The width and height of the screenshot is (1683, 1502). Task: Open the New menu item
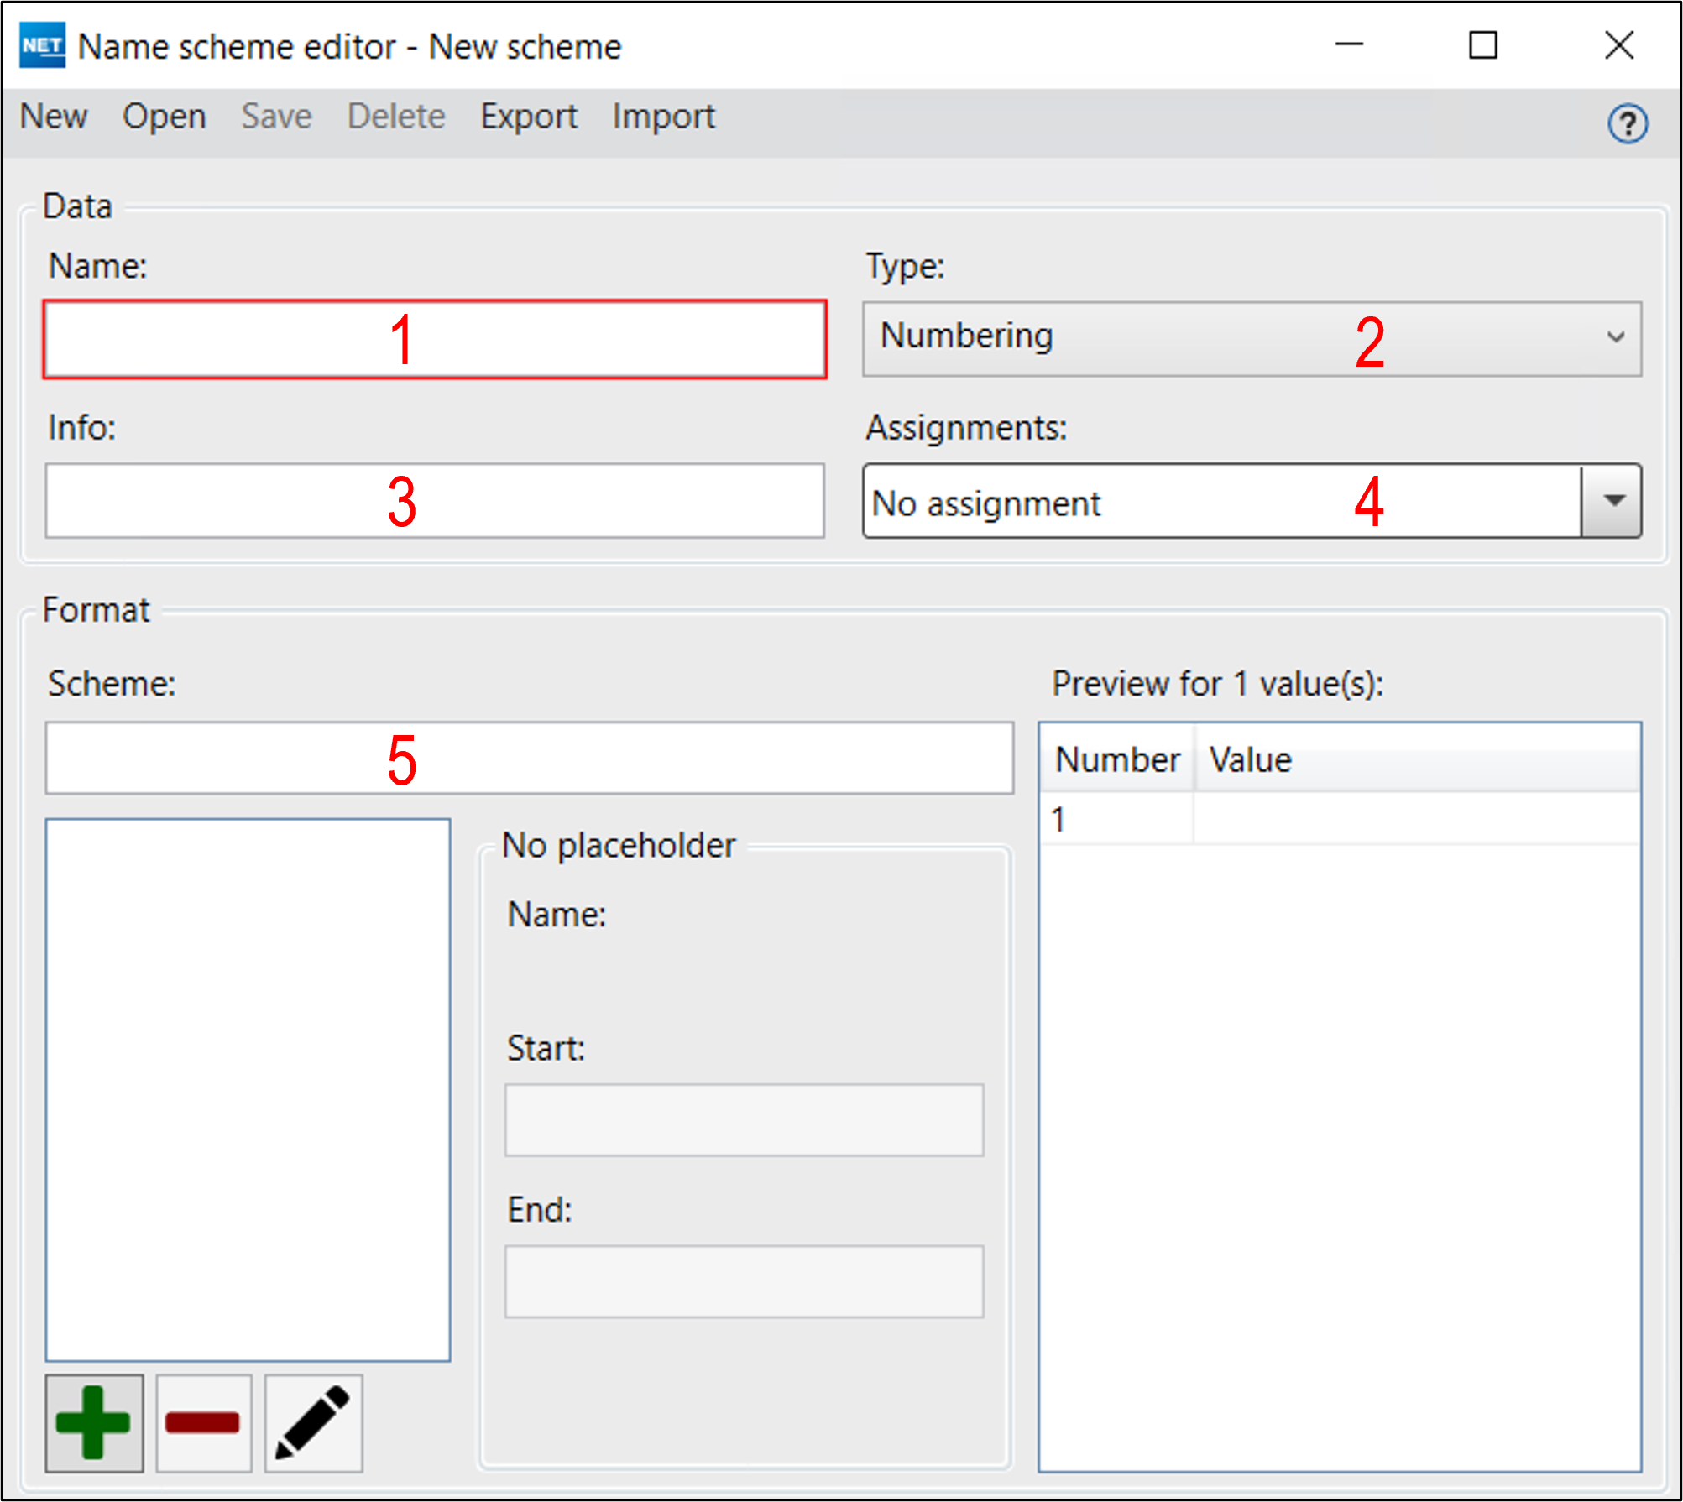point(54,116)
